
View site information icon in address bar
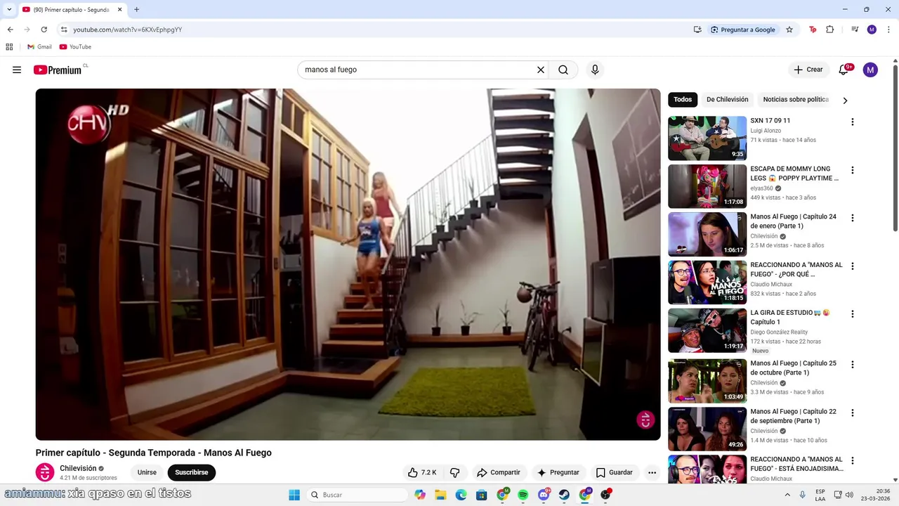(x=64, y=30)
